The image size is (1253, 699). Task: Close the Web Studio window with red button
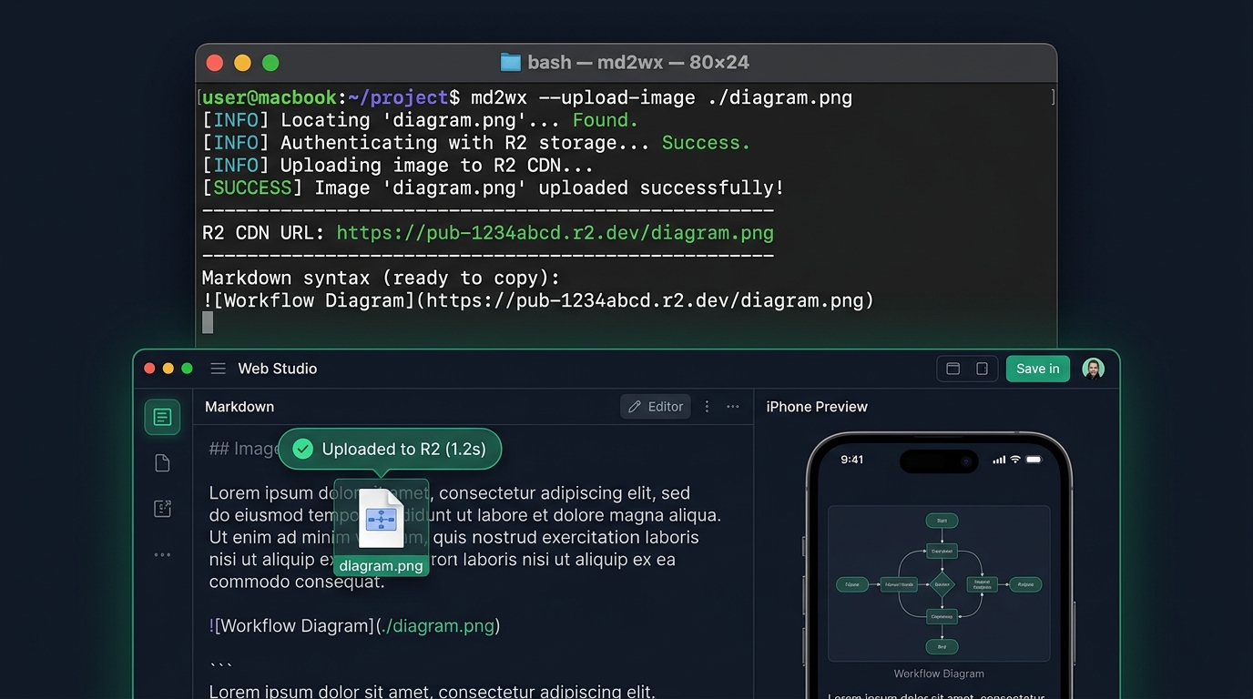pos(150,369)
